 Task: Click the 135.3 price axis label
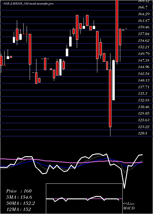click(143, 94)
